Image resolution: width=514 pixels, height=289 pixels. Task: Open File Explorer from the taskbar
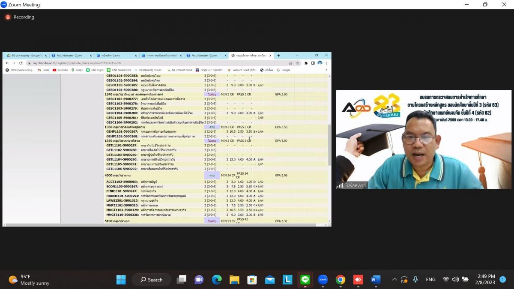pyautogui.click(x=234, y=280)
